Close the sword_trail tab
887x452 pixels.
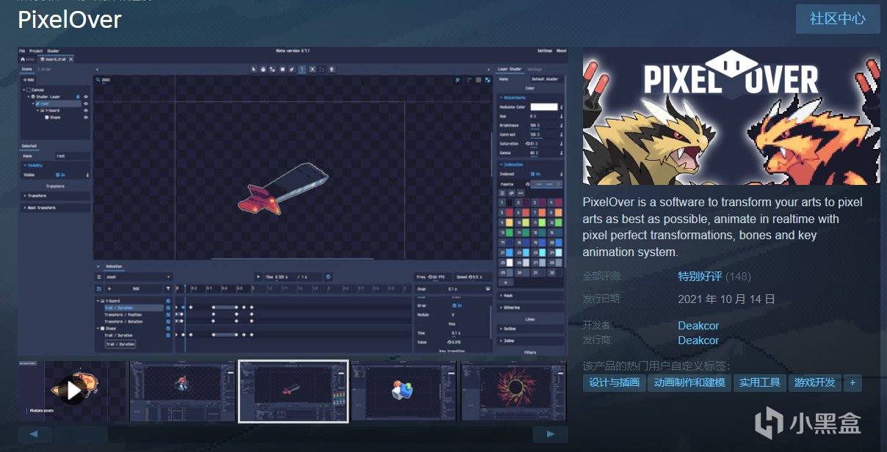point(70,59)
